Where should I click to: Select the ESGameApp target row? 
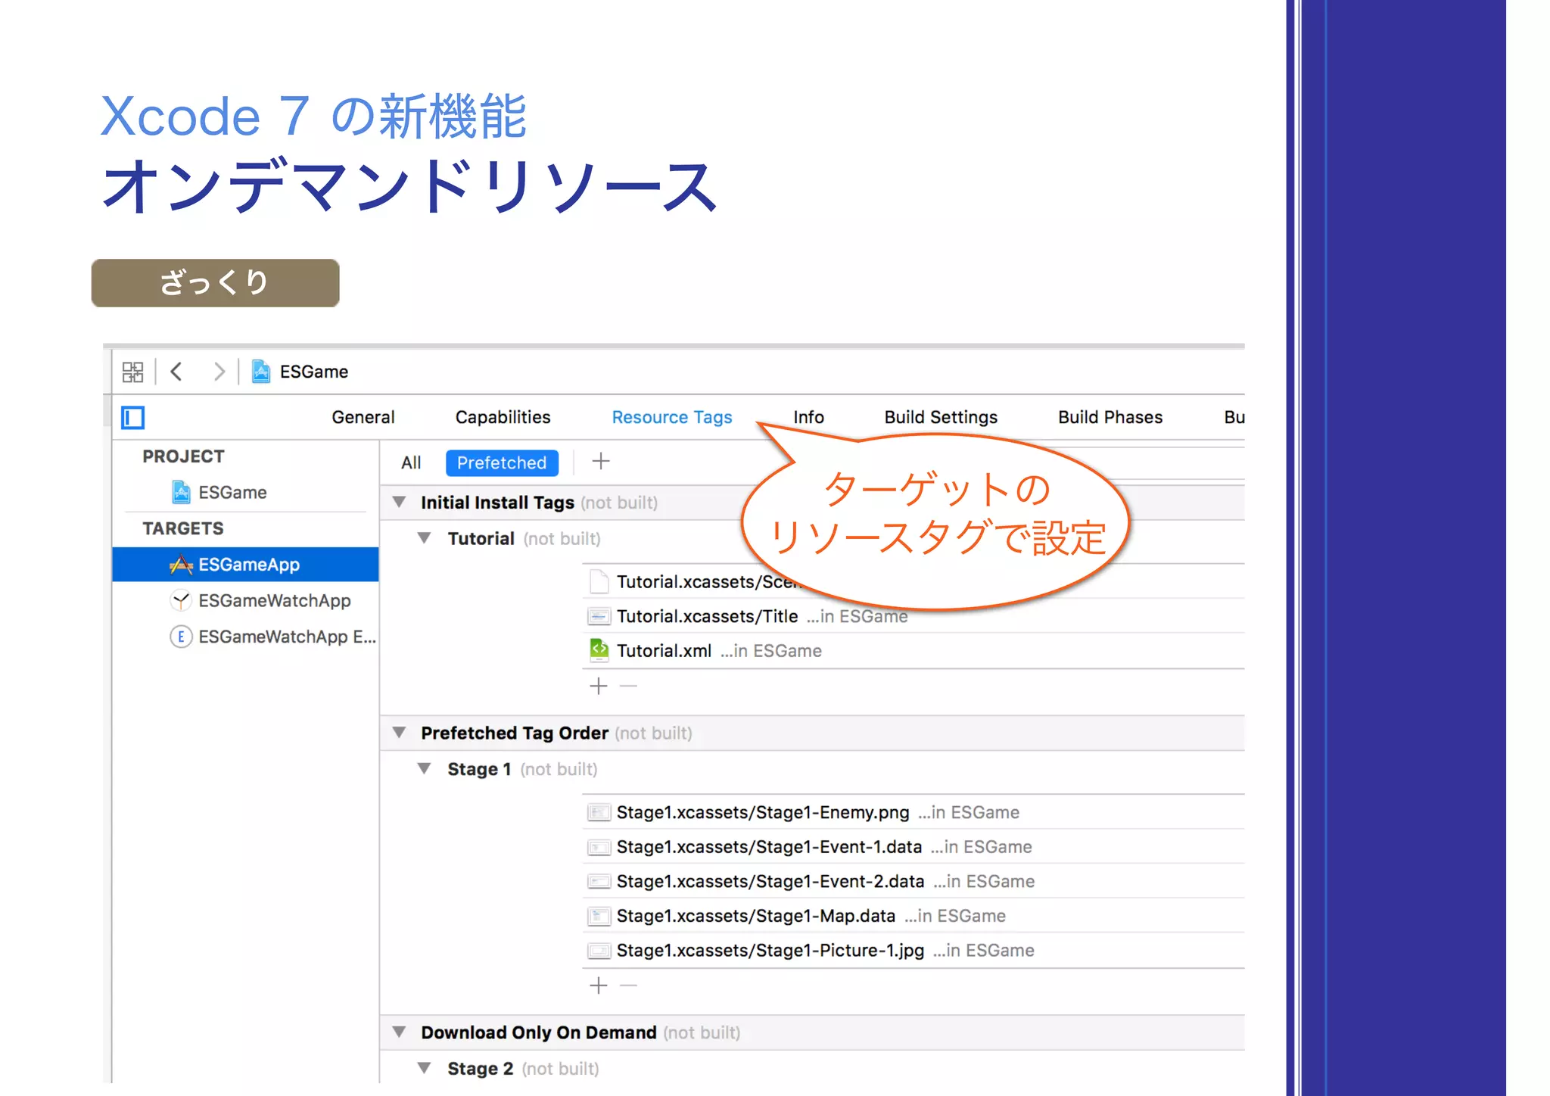245,565
